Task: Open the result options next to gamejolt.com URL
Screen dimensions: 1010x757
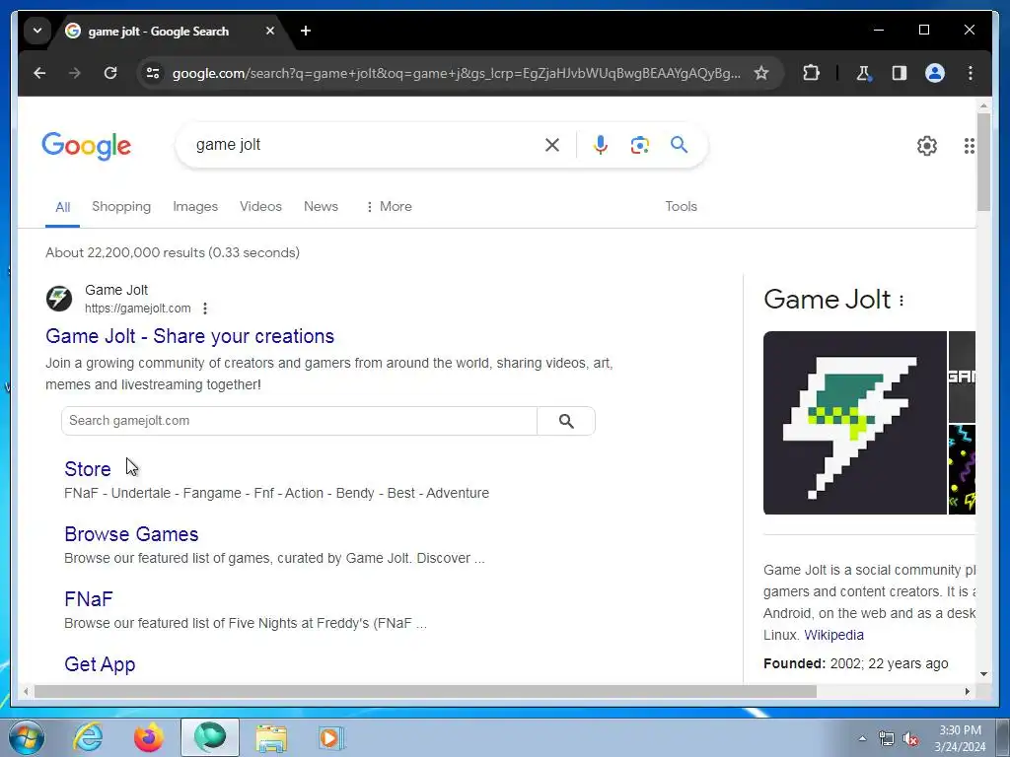Action: [x=205, y=309]
